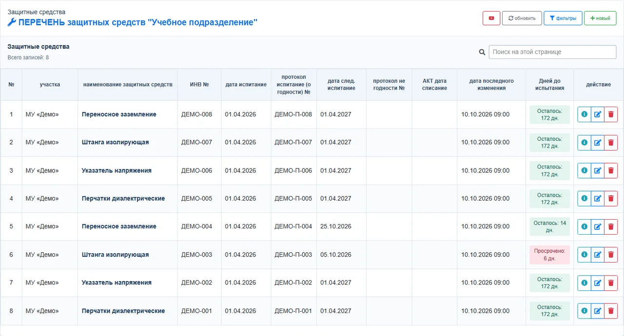Delete the ДЕМО-006 entry
The image size is (624, 336).
click(x=611, y=170)
